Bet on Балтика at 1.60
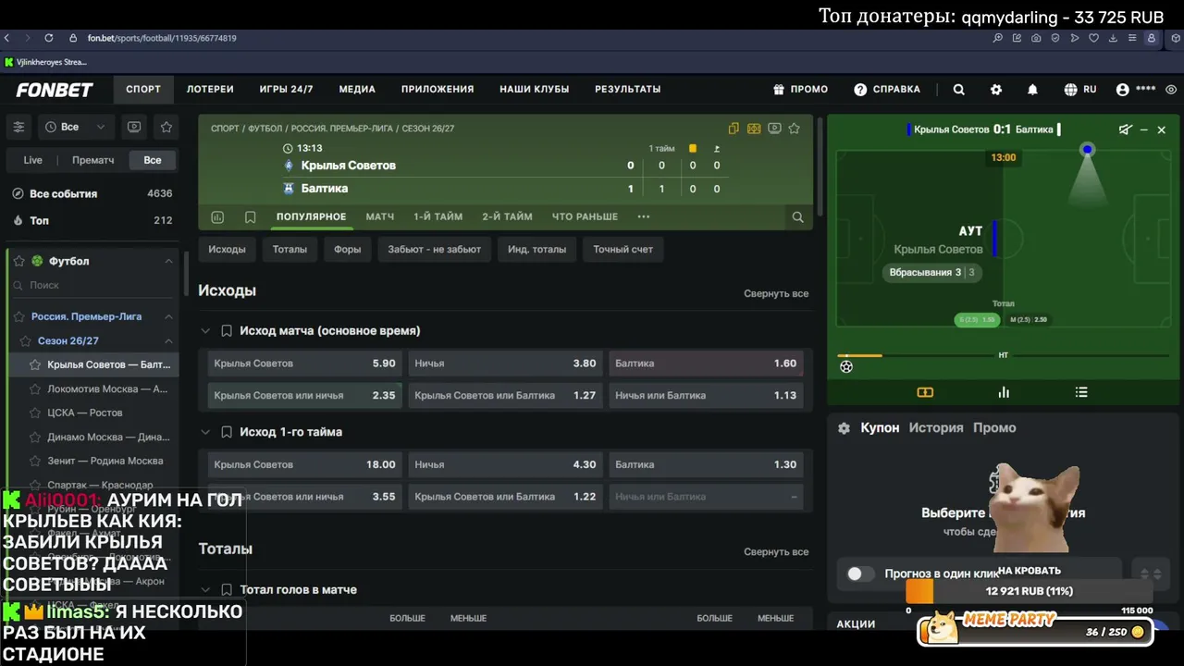 [x=706, y=364]
